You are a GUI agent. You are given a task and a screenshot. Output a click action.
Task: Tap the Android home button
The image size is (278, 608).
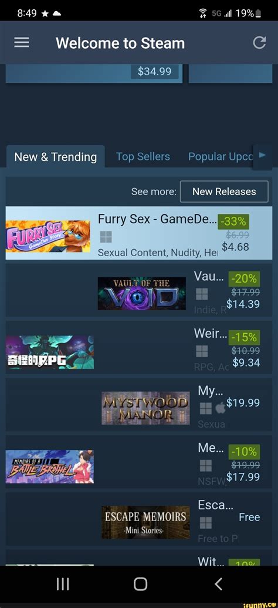[140, 584]
